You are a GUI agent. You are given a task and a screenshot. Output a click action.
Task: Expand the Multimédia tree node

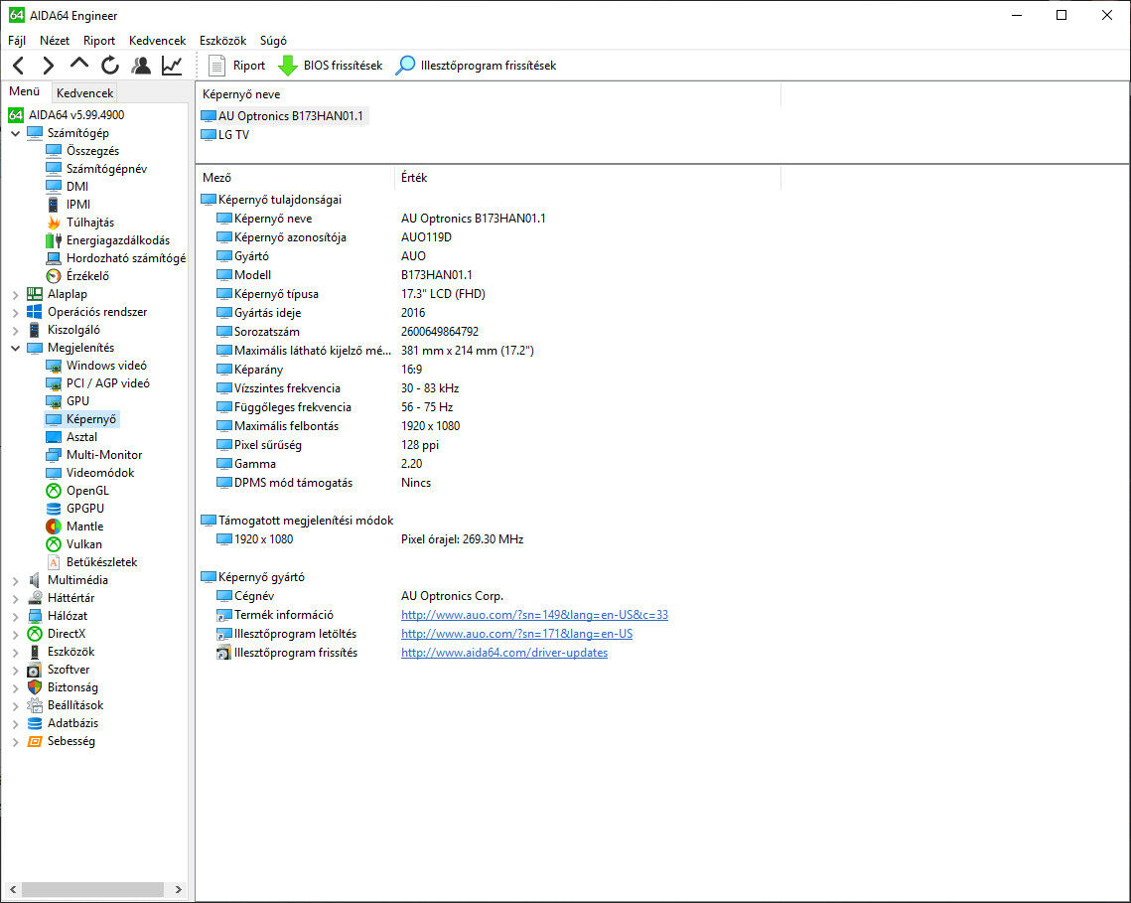coord(15,580)
